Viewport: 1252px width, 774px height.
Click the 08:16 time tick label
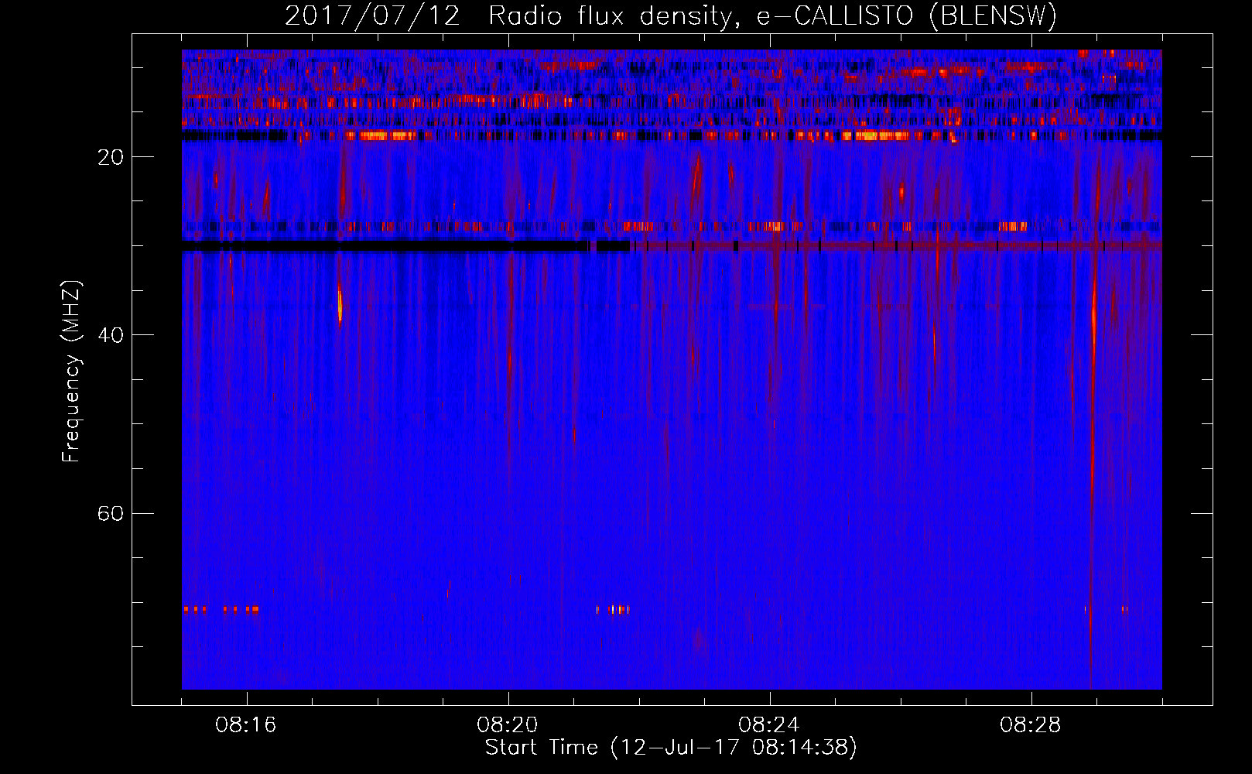tap(246, 725)
